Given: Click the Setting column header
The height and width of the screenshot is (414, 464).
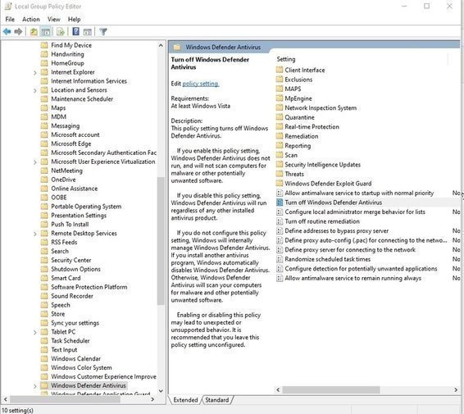Looking at the screenshot, I should 286,59.
